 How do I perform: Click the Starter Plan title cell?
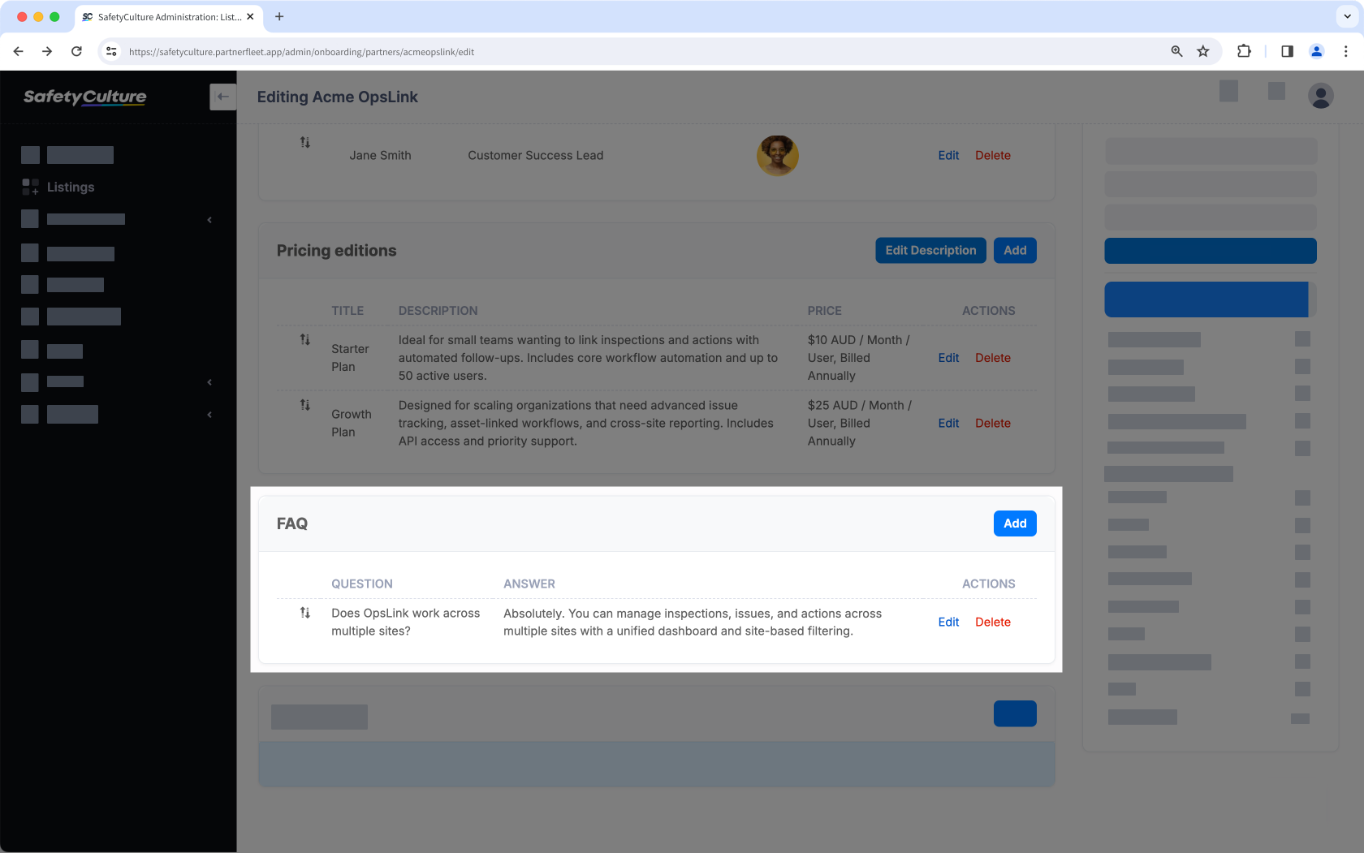(x=350, y=358)
